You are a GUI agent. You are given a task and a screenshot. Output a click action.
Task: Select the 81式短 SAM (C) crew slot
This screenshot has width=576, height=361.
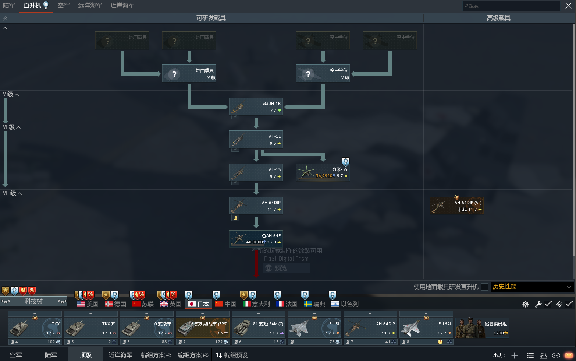[259, 328]
